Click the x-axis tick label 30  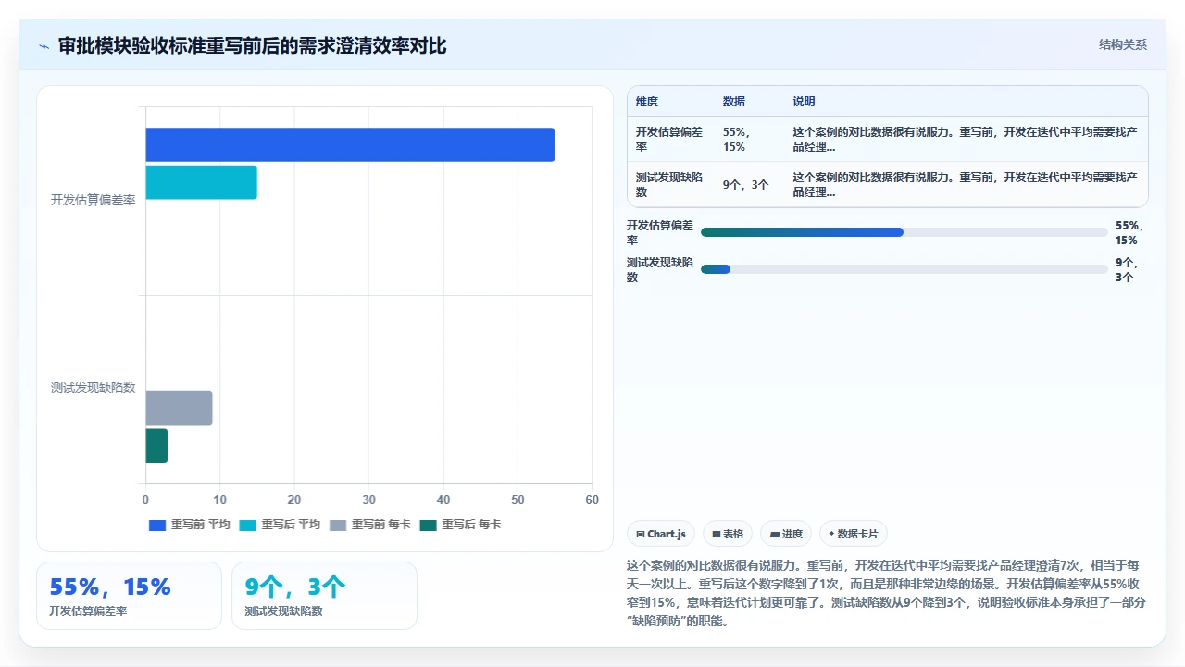368,500
